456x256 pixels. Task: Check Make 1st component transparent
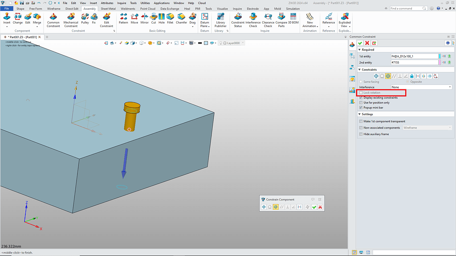coord(361,121)
